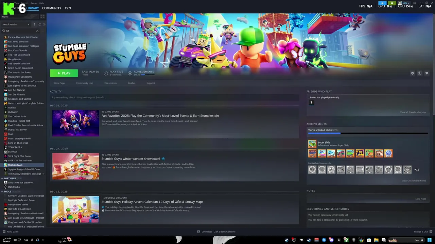Click first locked achievement badge
Screen dimensions: 435x244
coord(312,169)
